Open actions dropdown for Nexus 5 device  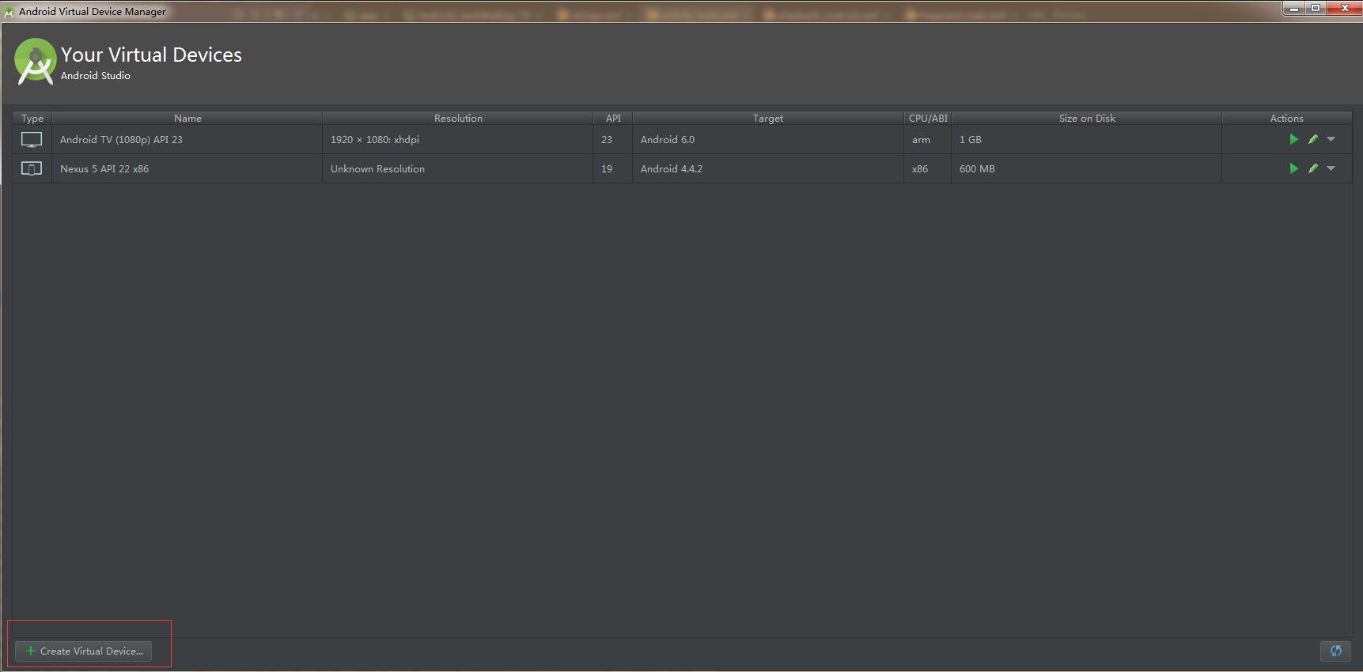tap(1331, 168)
